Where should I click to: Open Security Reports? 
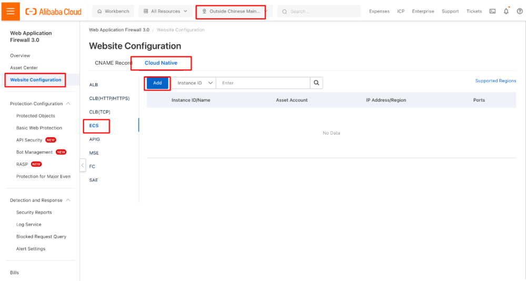click(34, 212)
